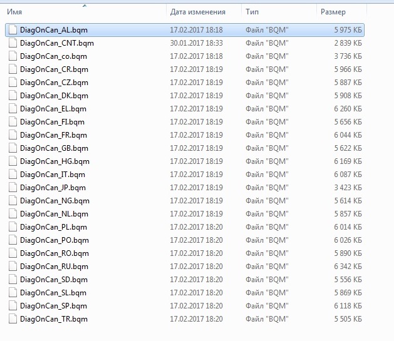This screenshot has height=341, width=394.
Task: Click file icon of DiagOnCan_SL.bqm
Action: [x=13, y=293]
